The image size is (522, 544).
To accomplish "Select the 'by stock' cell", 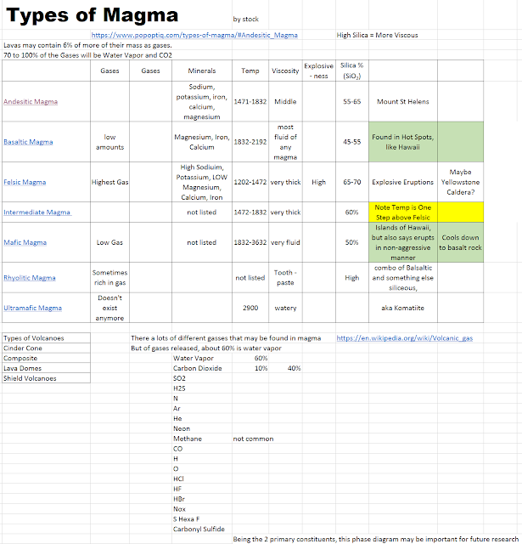I will pyautogui.click(x=245, y=20).
